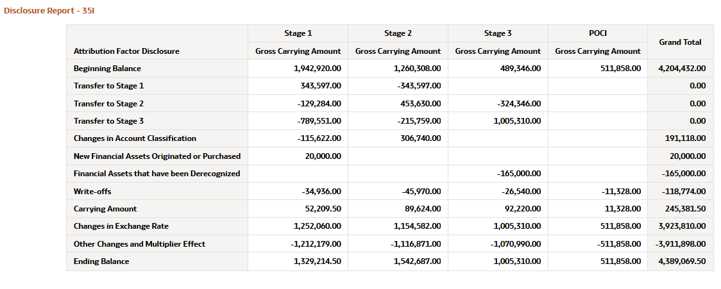Click the Attribution Factor Disclosure header

[126, 51]
